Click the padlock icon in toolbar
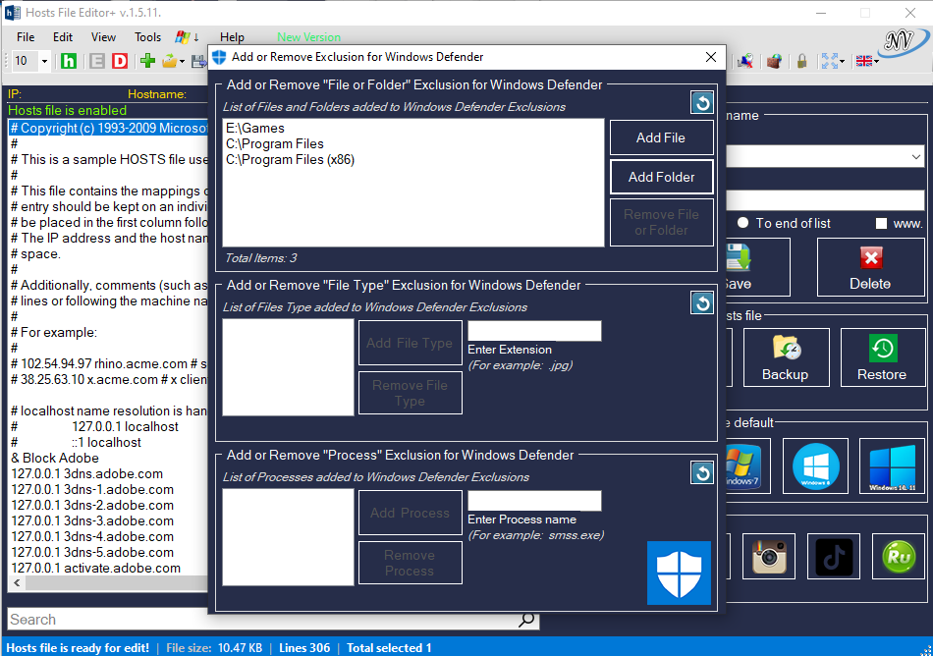The width and height of the screenshot is (933, 656). click(802, 61)
